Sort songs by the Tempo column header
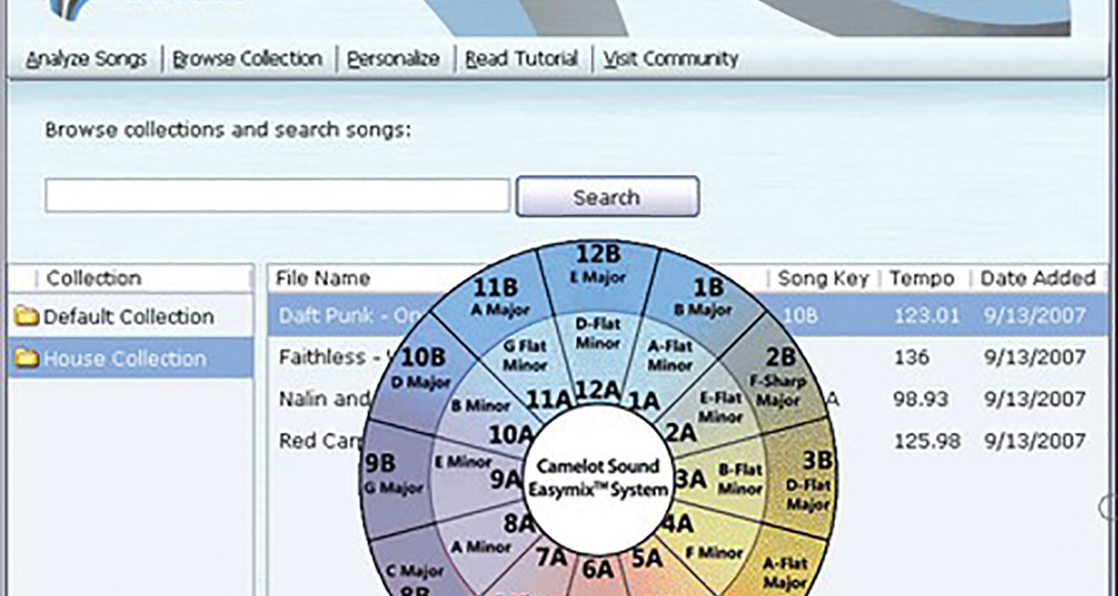 pyautogui.click(x=919, y=278)
